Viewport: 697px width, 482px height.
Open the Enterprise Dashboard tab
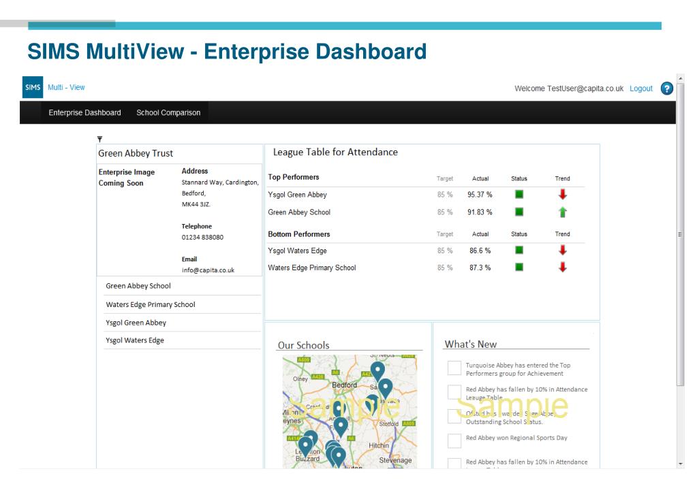point(84,112)
